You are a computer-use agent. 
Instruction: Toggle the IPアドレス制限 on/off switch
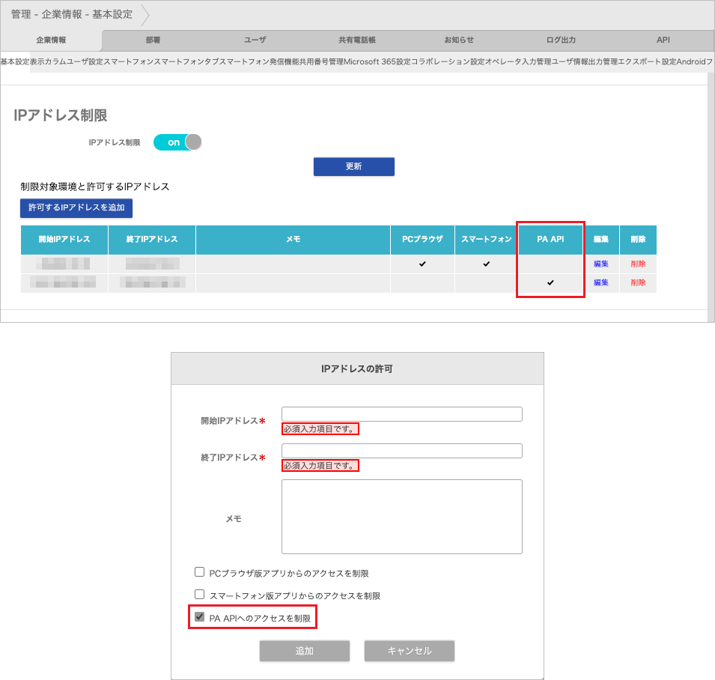click(177, 142)
